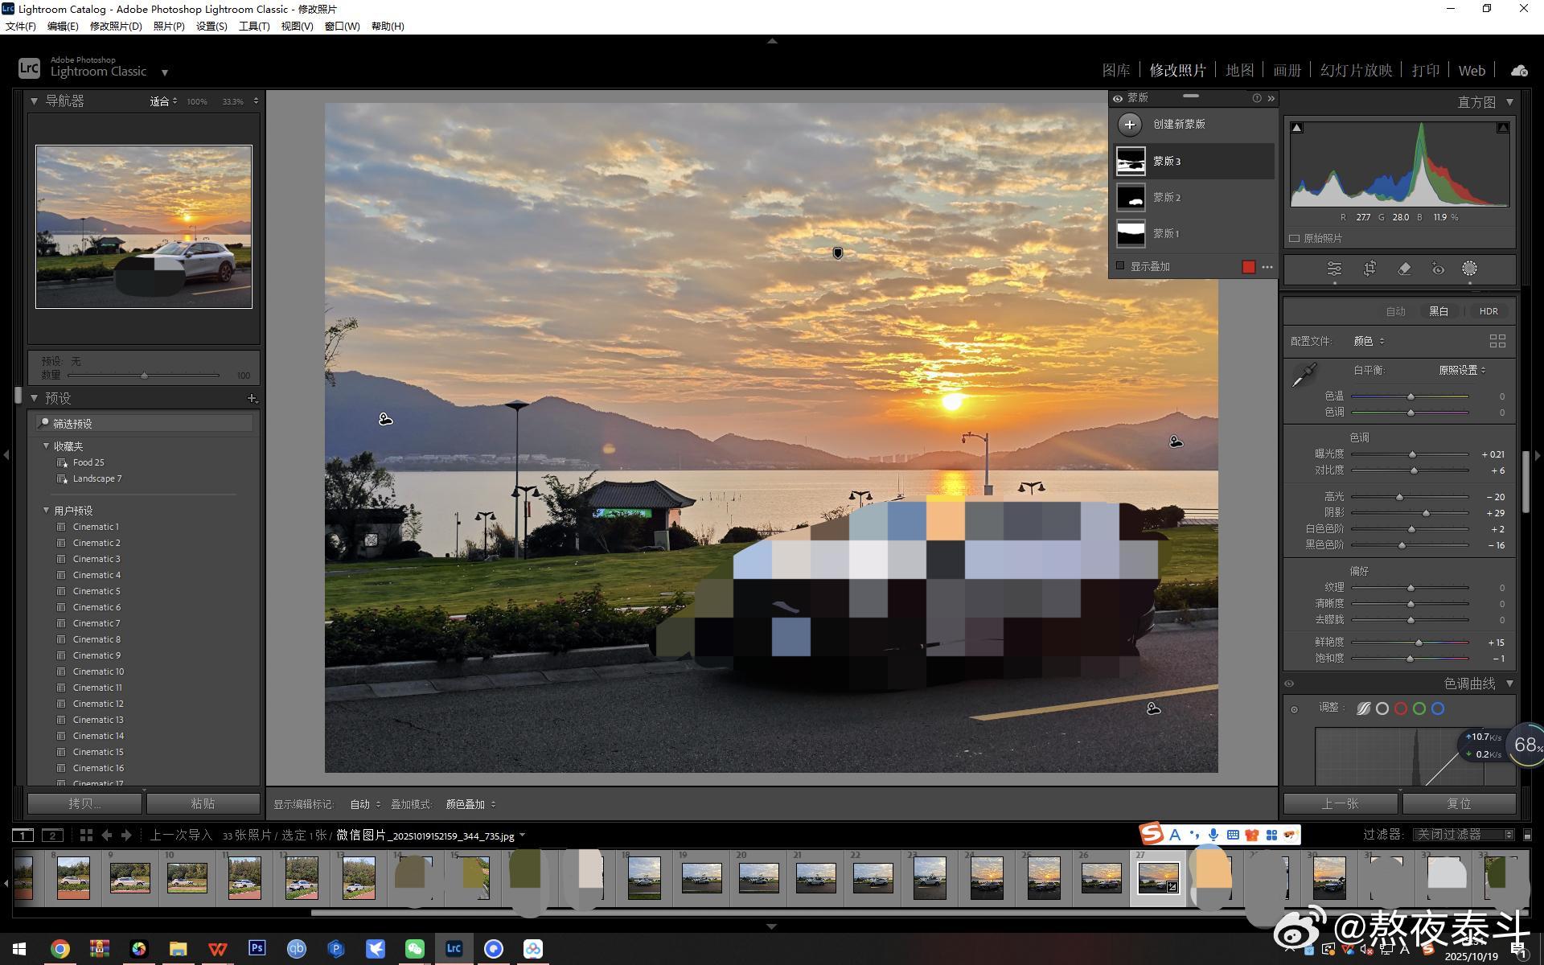Select 蒙版 2 mask thumbnail
The width and height of the screenshot is (1544, 965).
[1131, 197]
